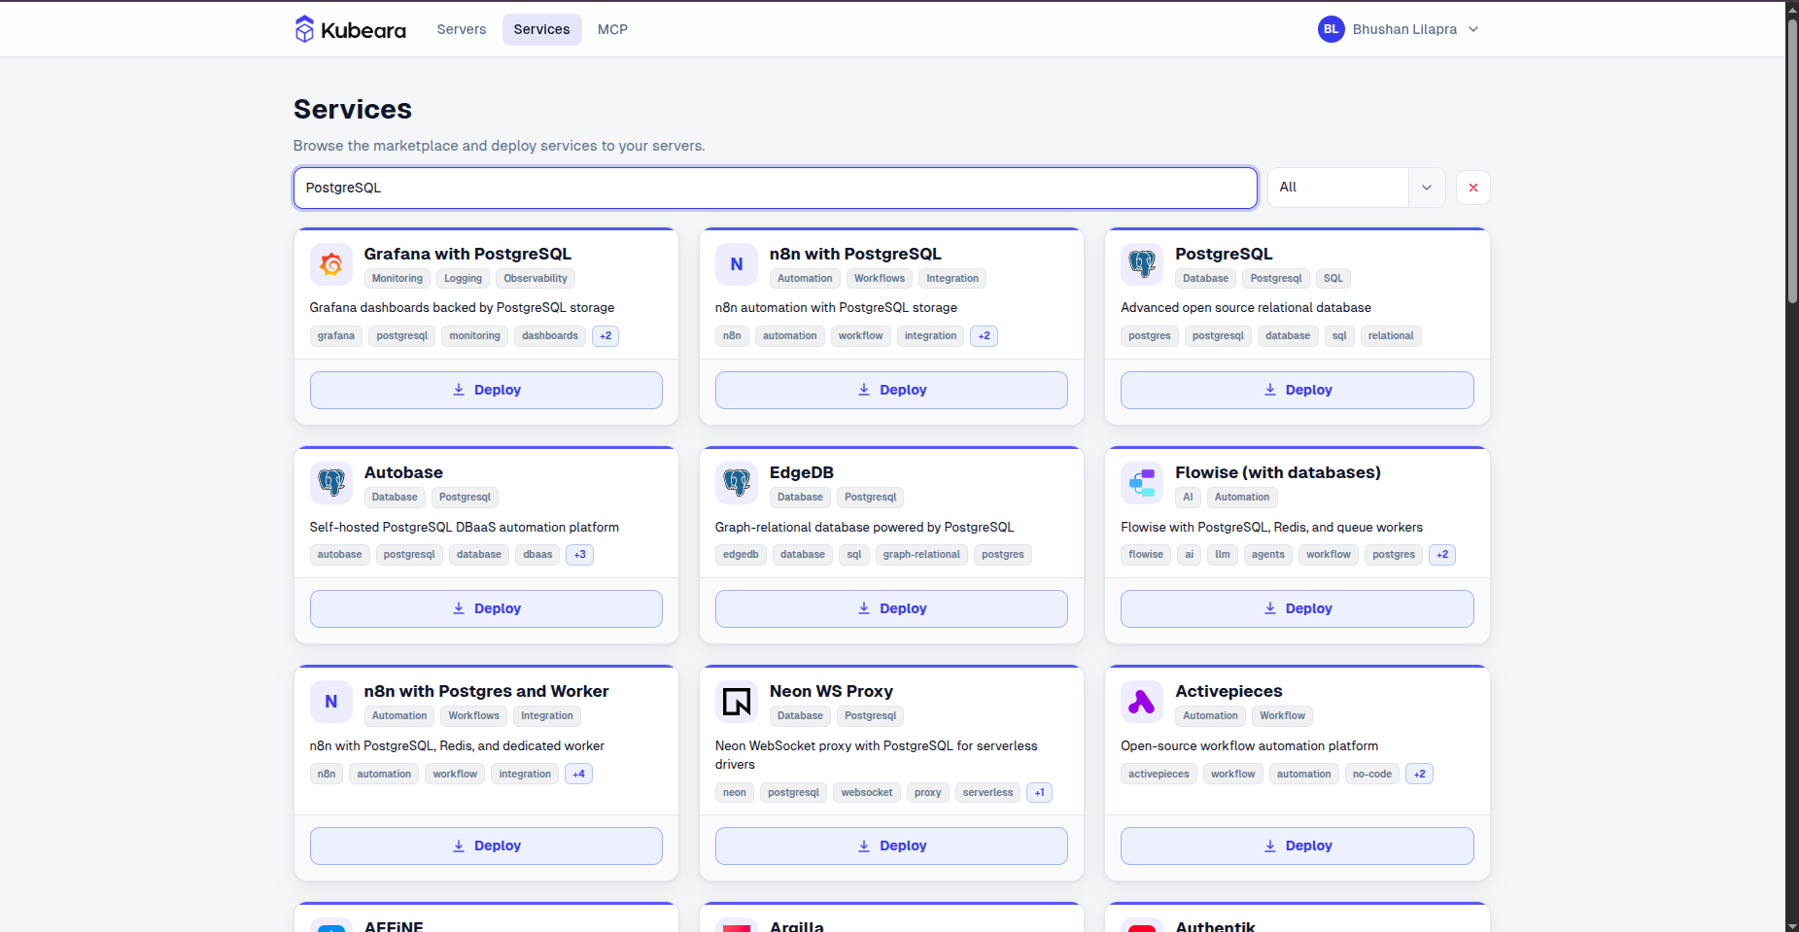1799x932 pixels.
Task: Show +2 more tags on Flowise card
Action: pos(1442,555)
